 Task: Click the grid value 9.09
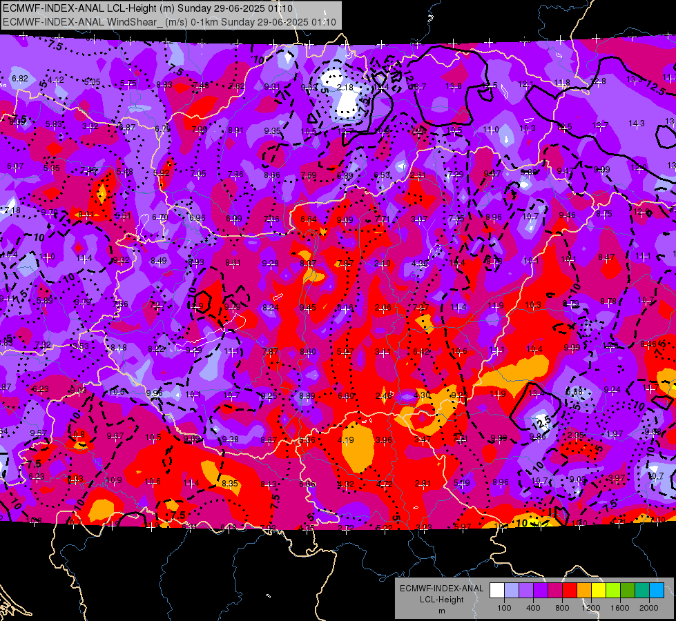[x=345, y=220]
